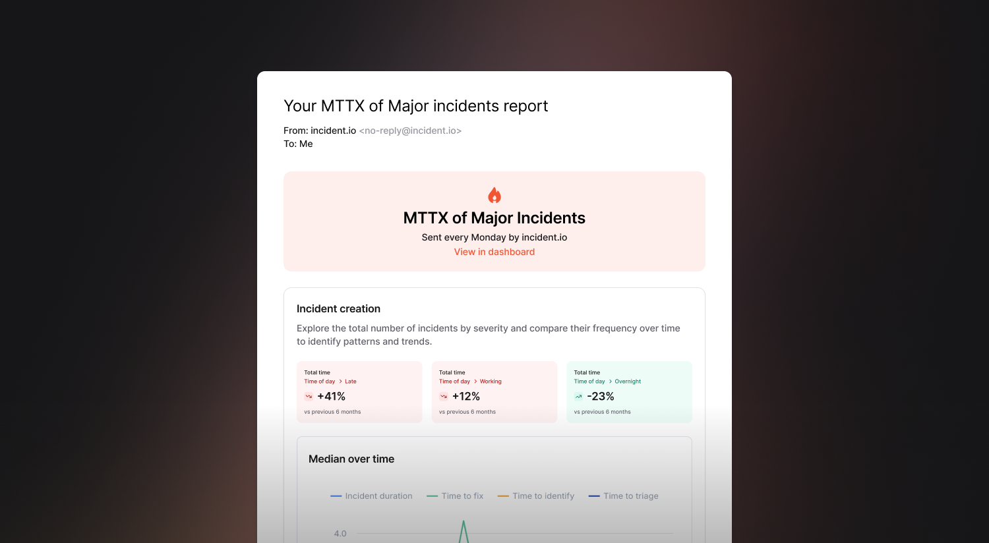Image resolution: width=989 pixels, height=543 pixels.
Task: Click the green peak on Median chart
Action: 464,524
